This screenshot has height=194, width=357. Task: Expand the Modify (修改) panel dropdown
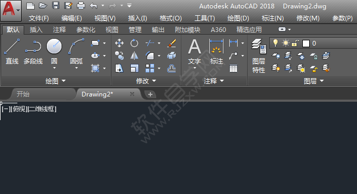[x=146, y=81]
